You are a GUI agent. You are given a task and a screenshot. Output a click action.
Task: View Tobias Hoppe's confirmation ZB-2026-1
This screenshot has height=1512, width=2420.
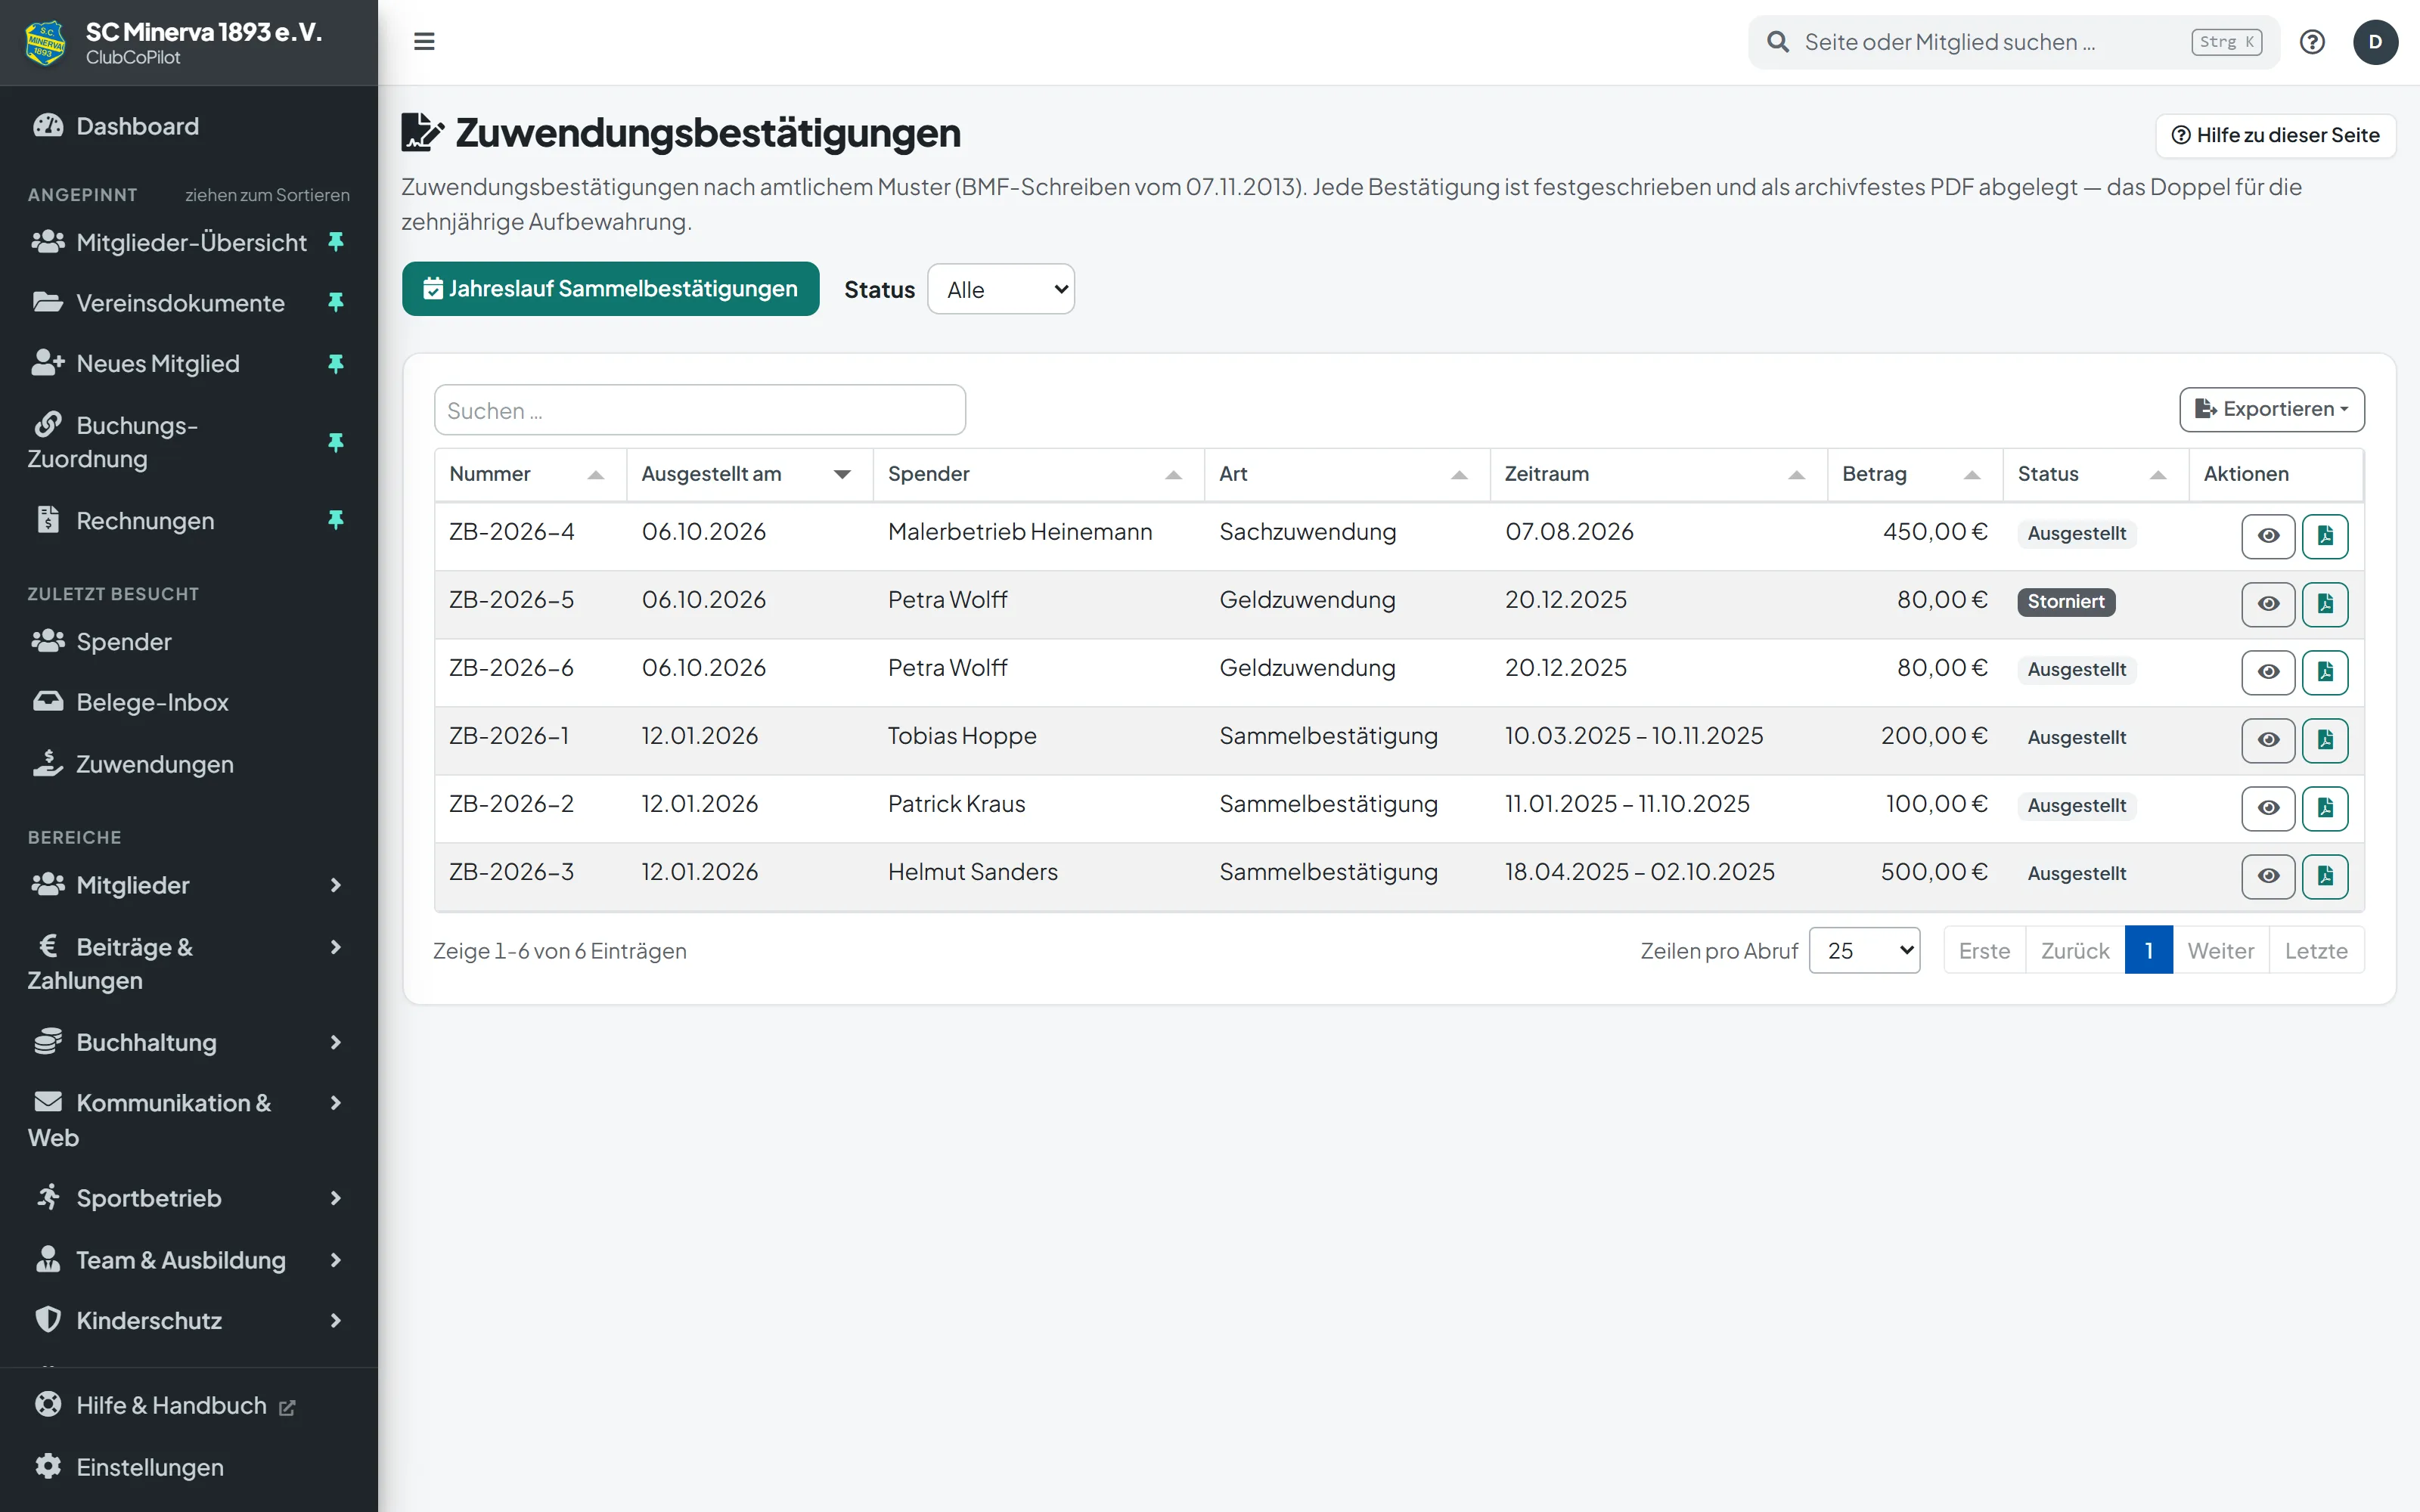[2268, 740]
